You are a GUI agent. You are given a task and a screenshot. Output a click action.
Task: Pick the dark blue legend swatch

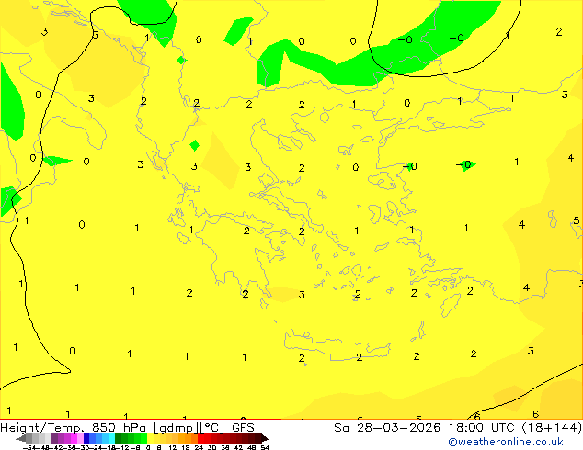pyautogui.click(x=86, y=438)
